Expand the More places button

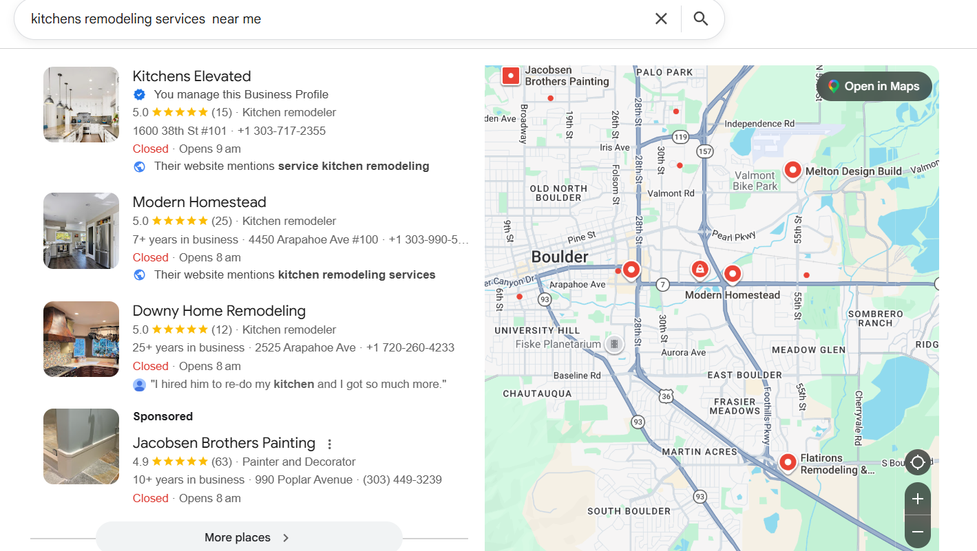pos(249,537)
